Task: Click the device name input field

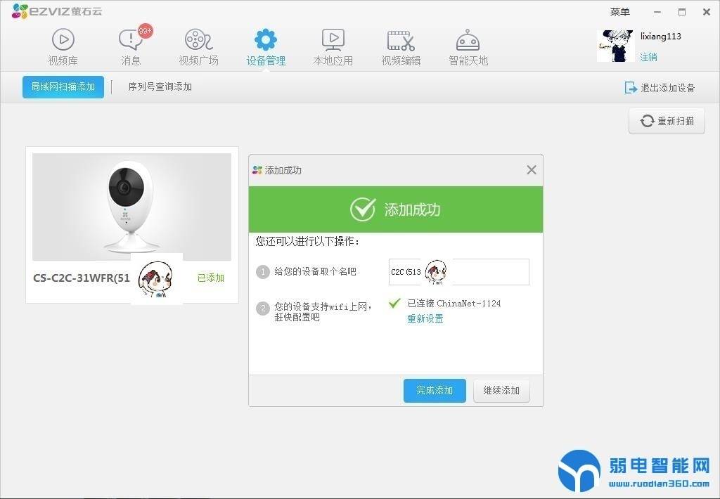Action: 489,272
